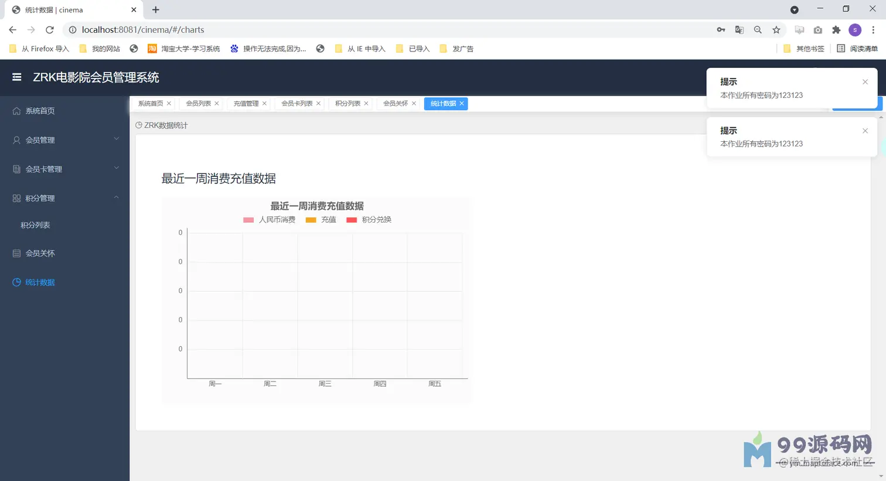Image resolution: width=886 pixels, height=481 pixels.
Task: Open the saved password key icon
Action: click(721, 30)
